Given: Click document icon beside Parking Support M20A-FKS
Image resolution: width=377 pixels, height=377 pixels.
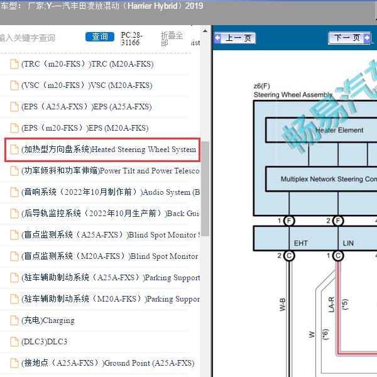Looking at the screenshot, I should [14, 299].
